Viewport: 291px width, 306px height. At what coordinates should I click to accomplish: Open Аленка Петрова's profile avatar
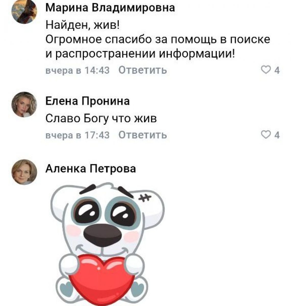pyautogui.click(x=24, y=172)
